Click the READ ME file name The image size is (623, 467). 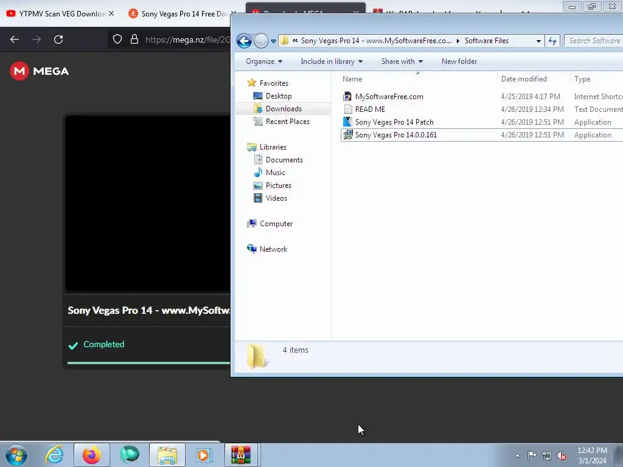pyautogui.click(x=370, y=109)
